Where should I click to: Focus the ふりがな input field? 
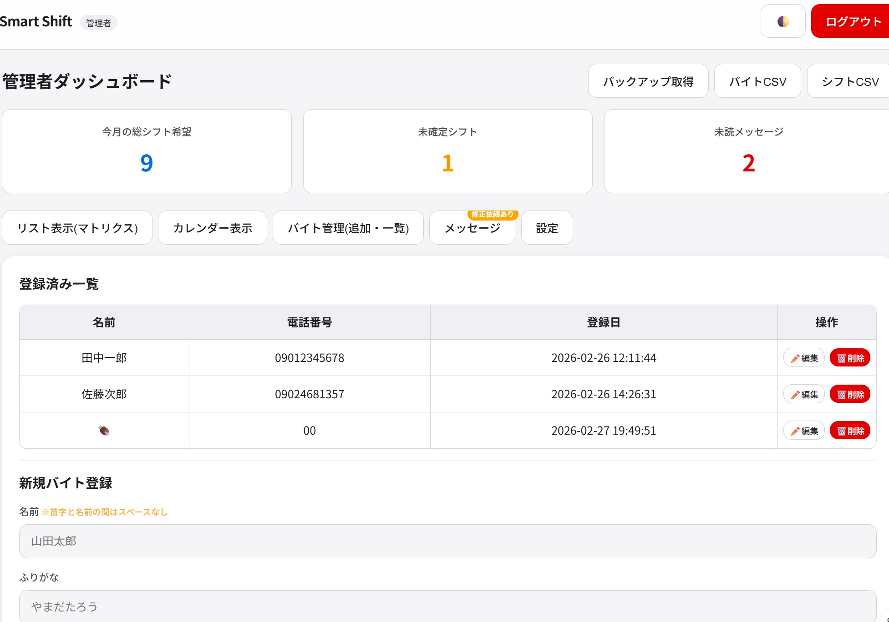447,606
